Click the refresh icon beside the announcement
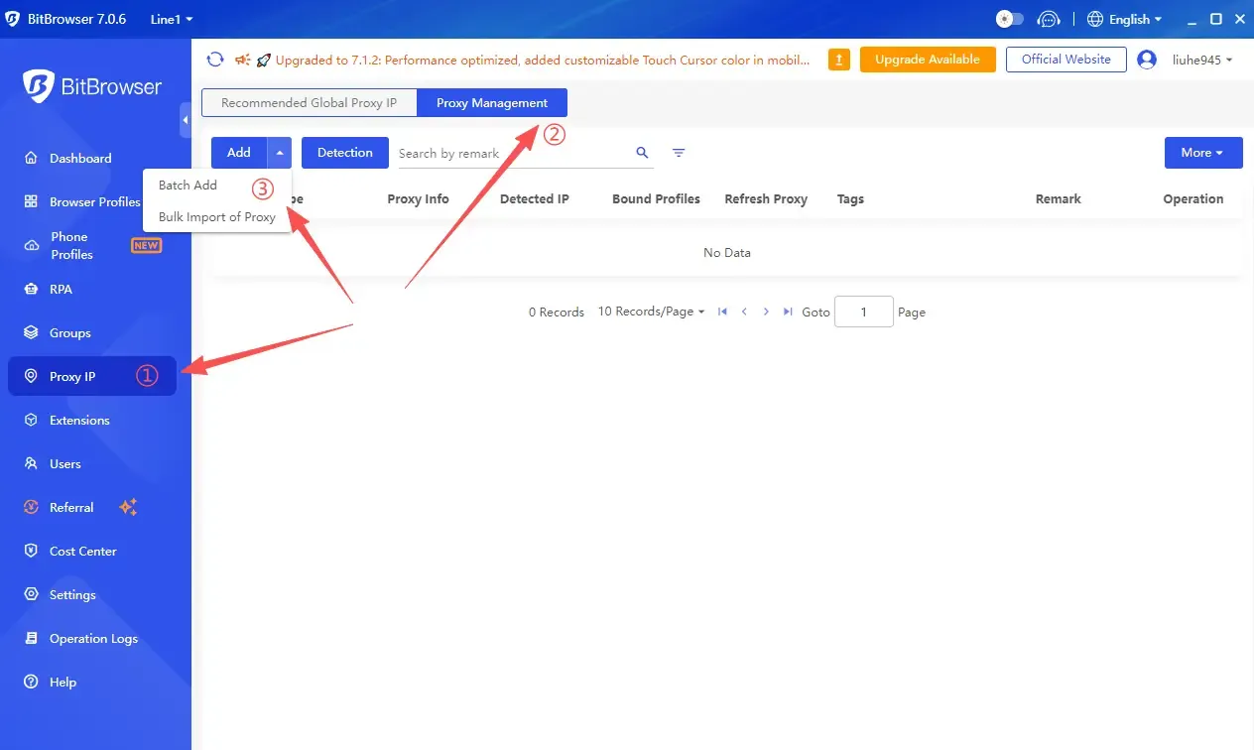Screen dimensions: 1254x750 click(x=215, y=60)
